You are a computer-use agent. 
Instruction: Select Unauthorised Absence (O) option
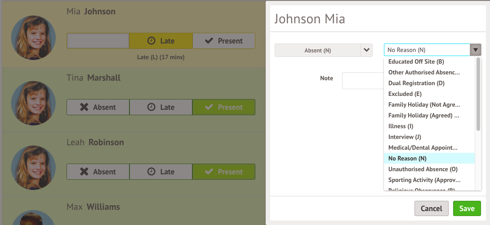[x=423, y=169]
